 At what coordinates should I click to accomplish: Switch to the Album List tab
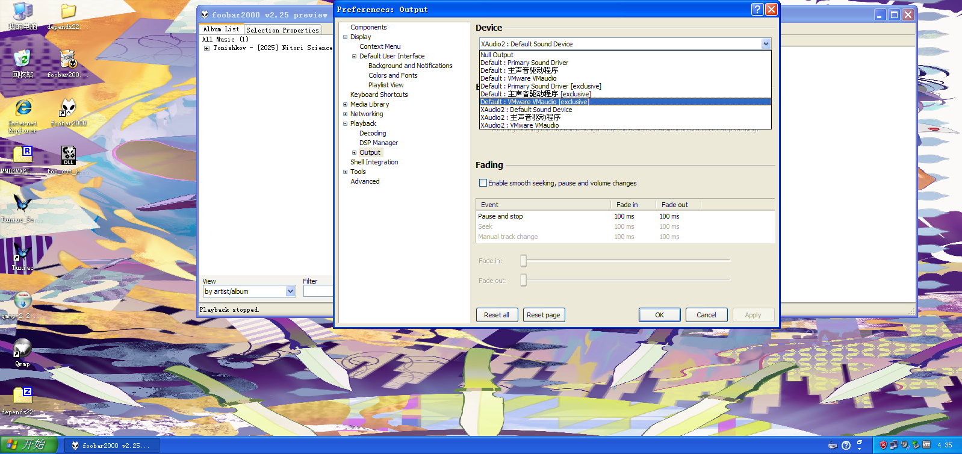(x=221, y=29)
